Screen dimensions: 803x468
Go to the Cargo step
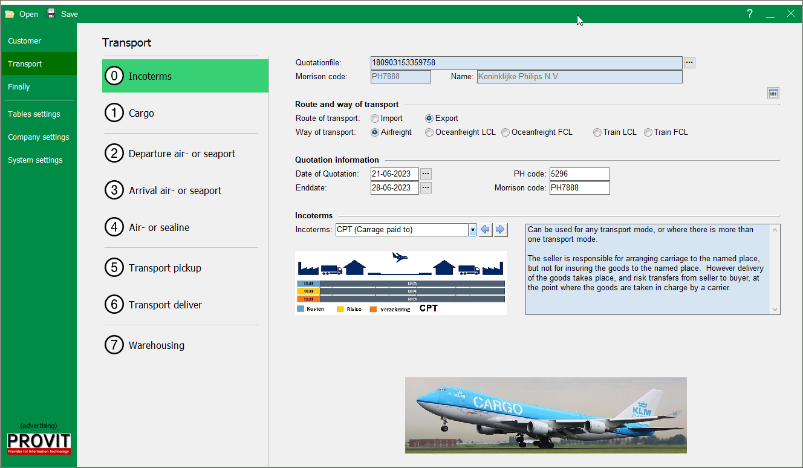141,113
